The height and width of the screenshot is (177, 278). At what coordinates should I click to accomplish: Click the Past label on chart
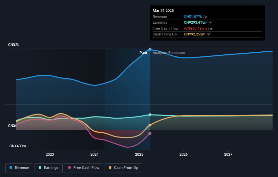(x=143, y=53)
